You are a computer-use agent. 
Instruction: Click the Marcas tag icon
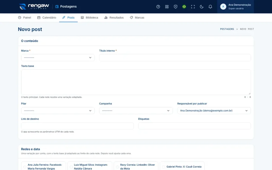131,18
